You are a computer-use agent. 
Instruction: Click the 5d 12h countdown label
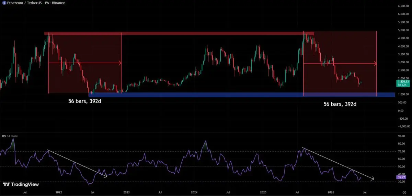402,85
